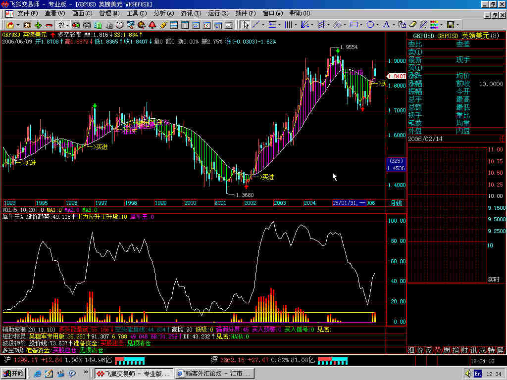Expand the 权 adjustment dropdown arrow
Viewport: 507px width, 380px height.
(67, 25)
